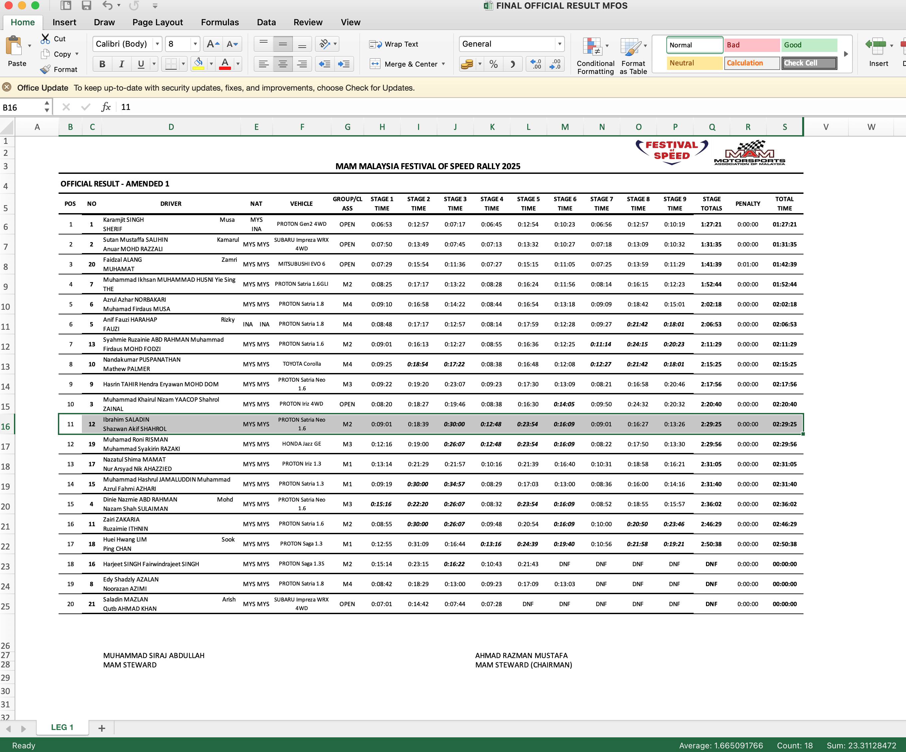This screenshot has height=752, width=906.
Task: Click the Copy icon
Action: [x=45, y=54]
